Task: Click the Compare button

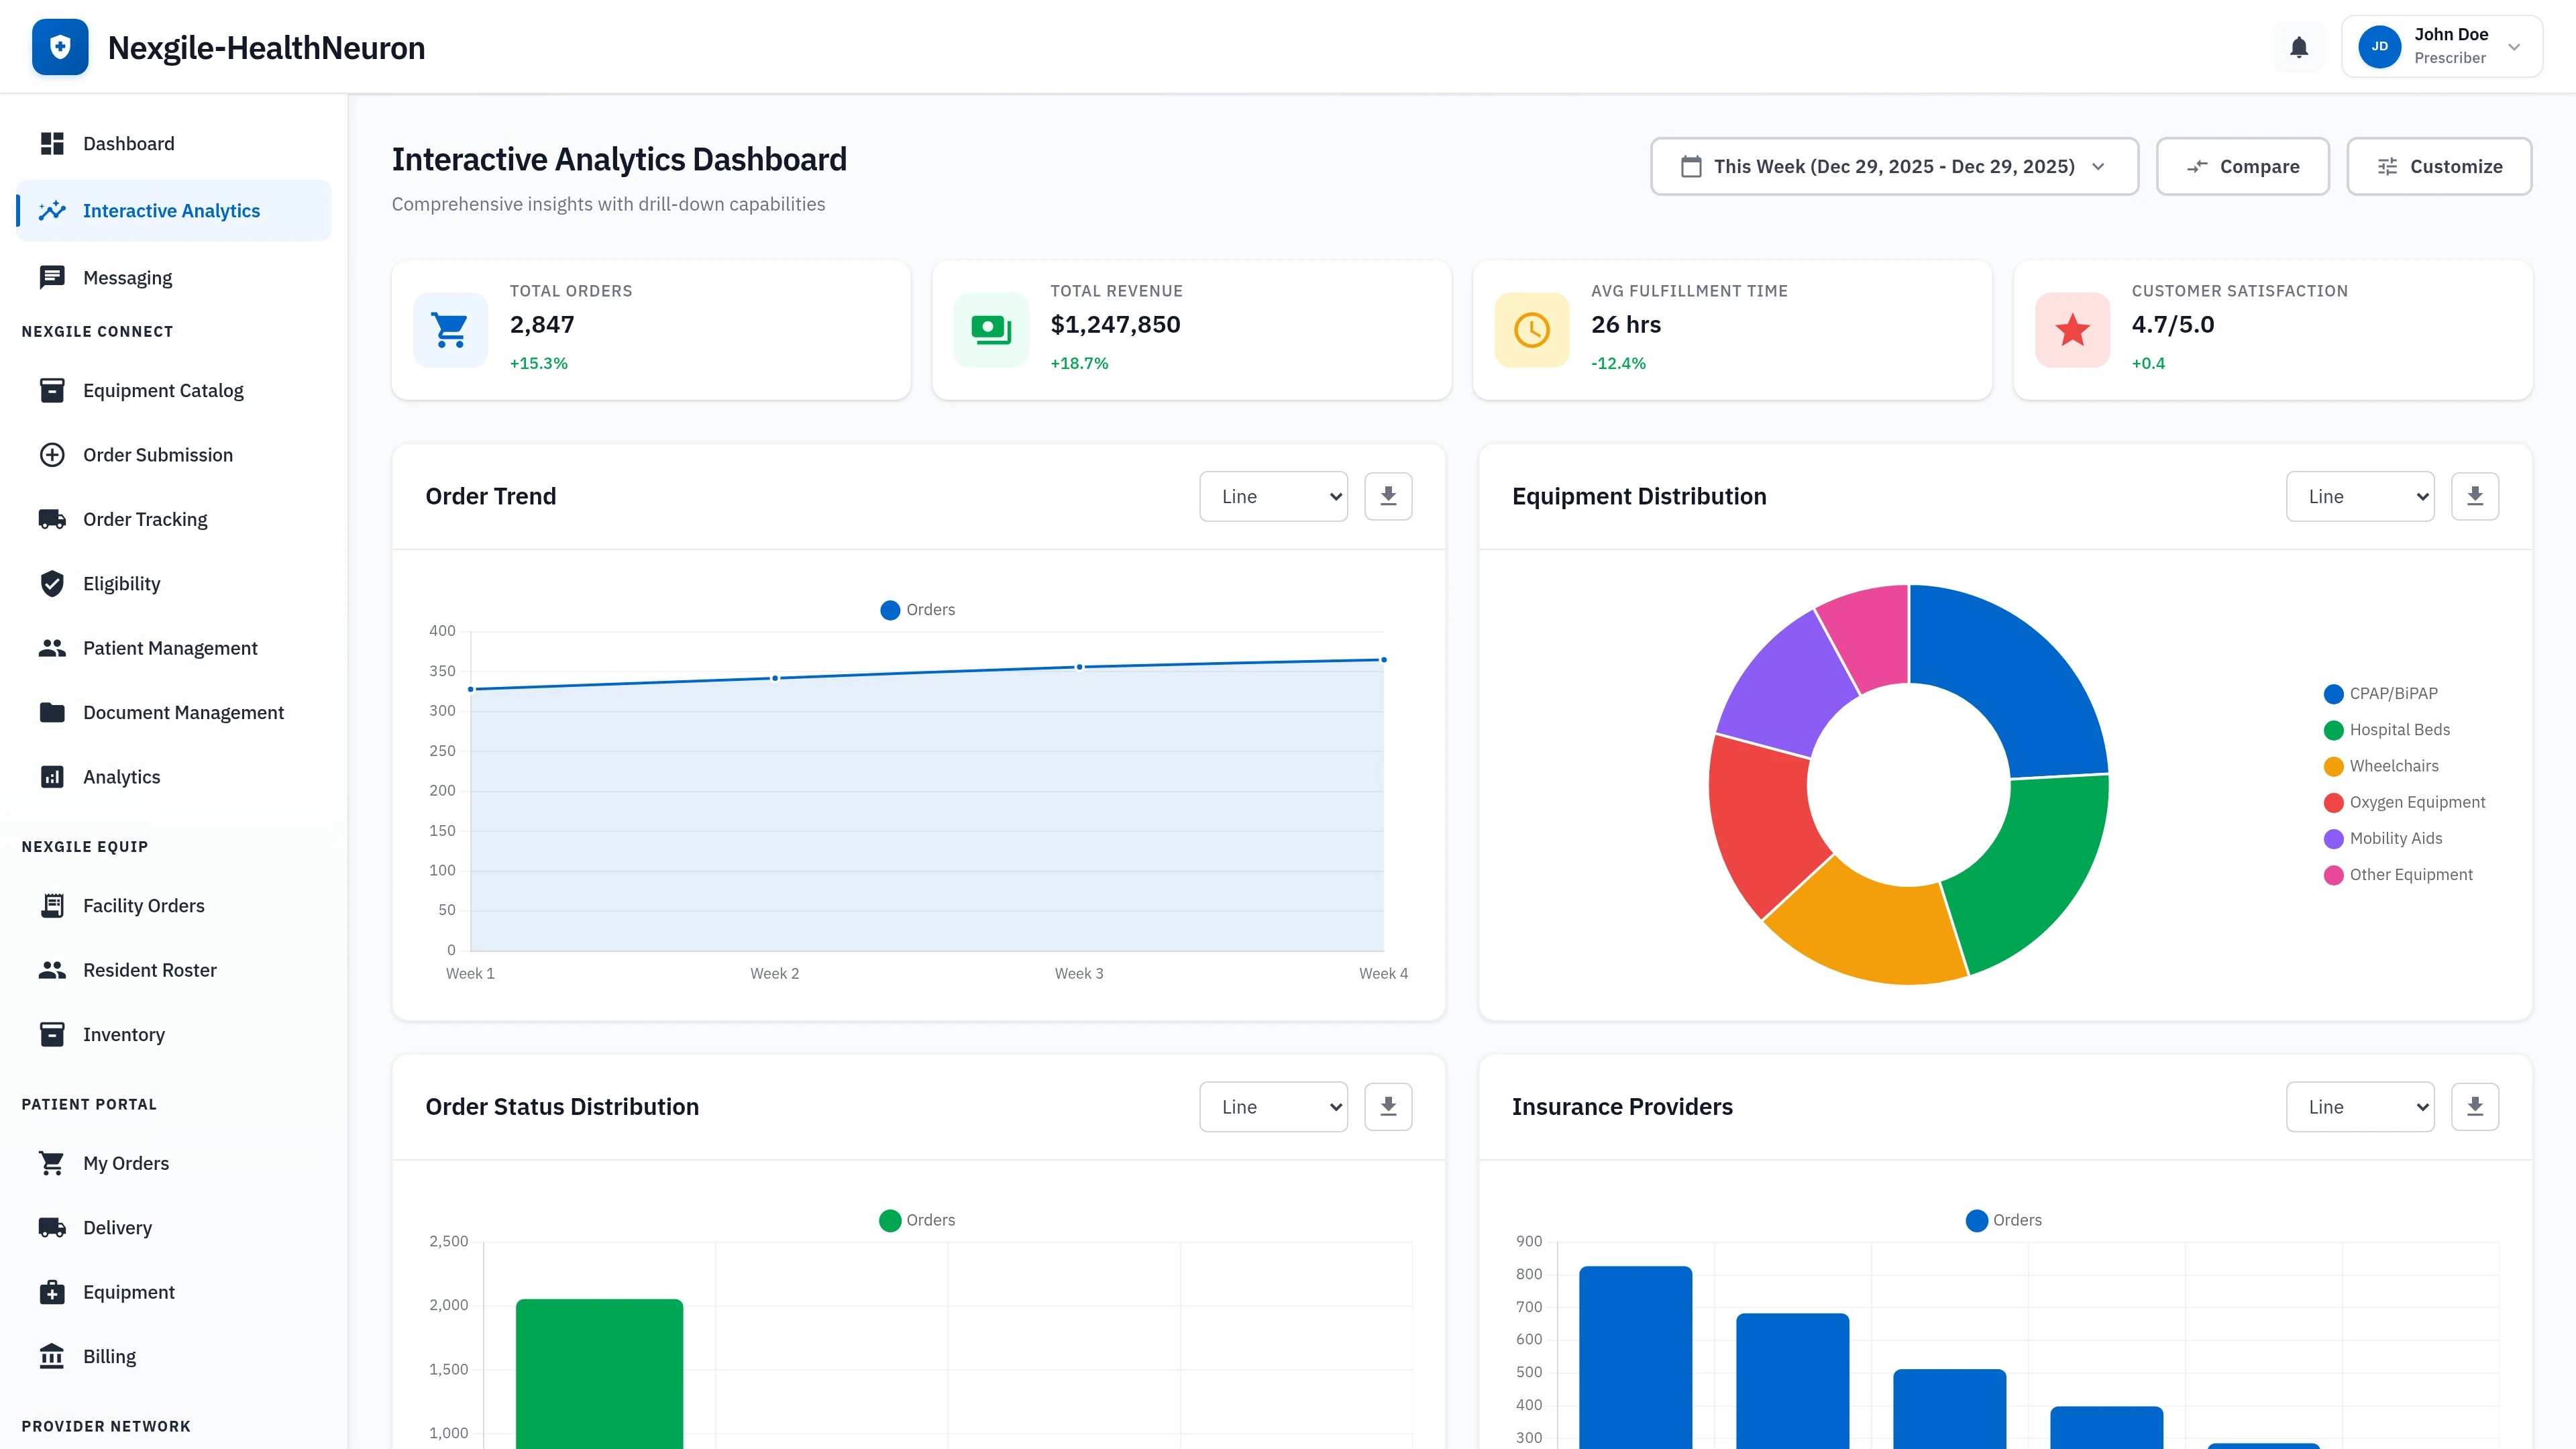Action: tap(2243, 166)
